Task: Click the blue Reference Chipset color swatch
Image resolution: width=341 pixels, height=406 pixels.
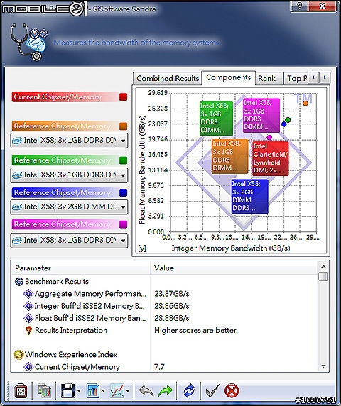Action: [x=124, y=192]
